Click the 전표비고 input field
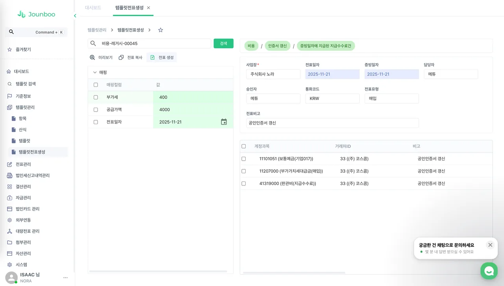504x286 pixels. pos(332,123)
